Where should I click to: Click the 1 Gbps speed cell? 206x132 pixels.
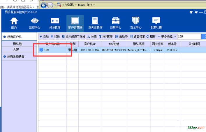(x=158, y=50)
